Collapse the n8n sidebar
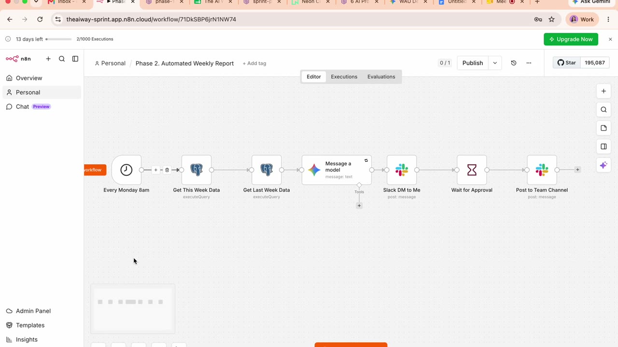618x347 pixels. 75,59
